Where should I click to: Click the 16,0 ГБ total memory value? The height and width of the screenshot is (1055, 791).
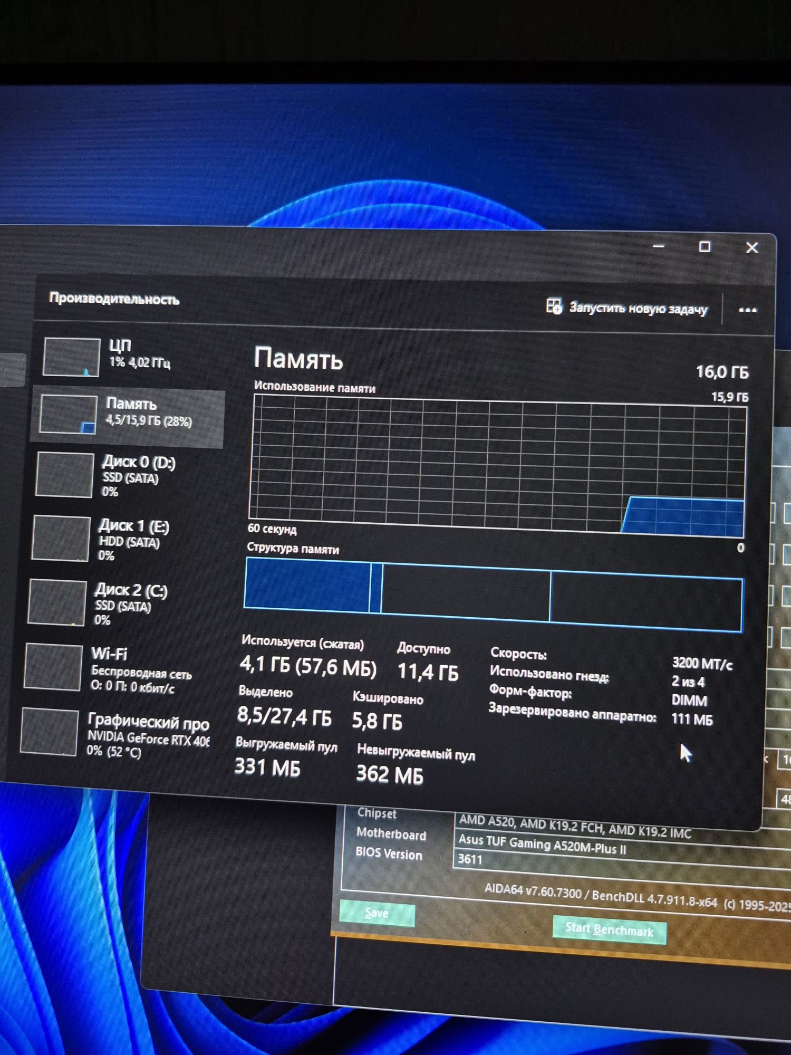click(722, 372)
